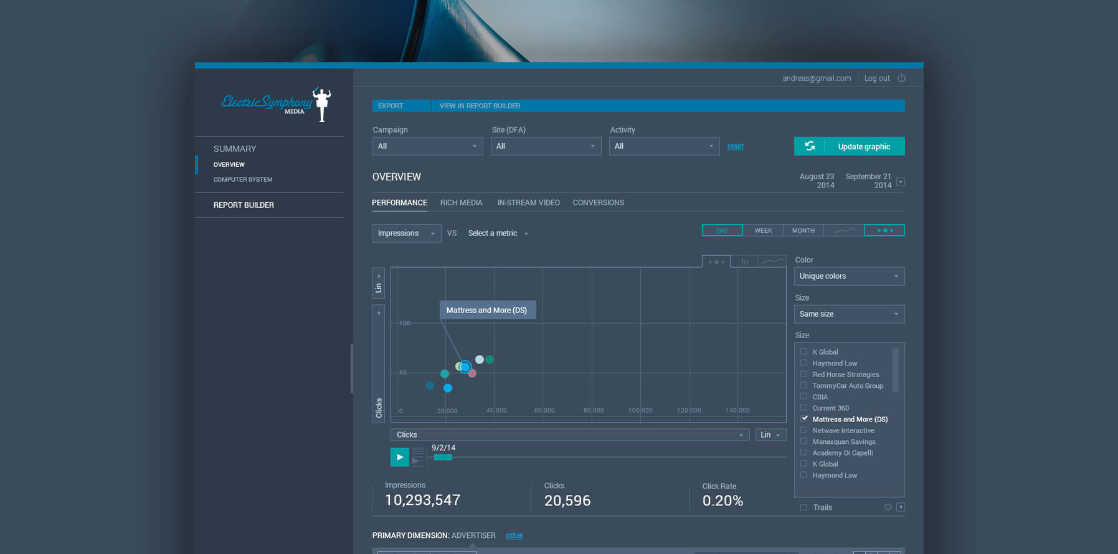Collapse side panel with arrow next to gear

tap(901, 507)
